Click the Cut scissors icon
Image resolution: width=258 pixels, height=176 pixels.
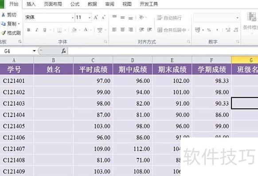pyautogui.click(x=3, y=15)
